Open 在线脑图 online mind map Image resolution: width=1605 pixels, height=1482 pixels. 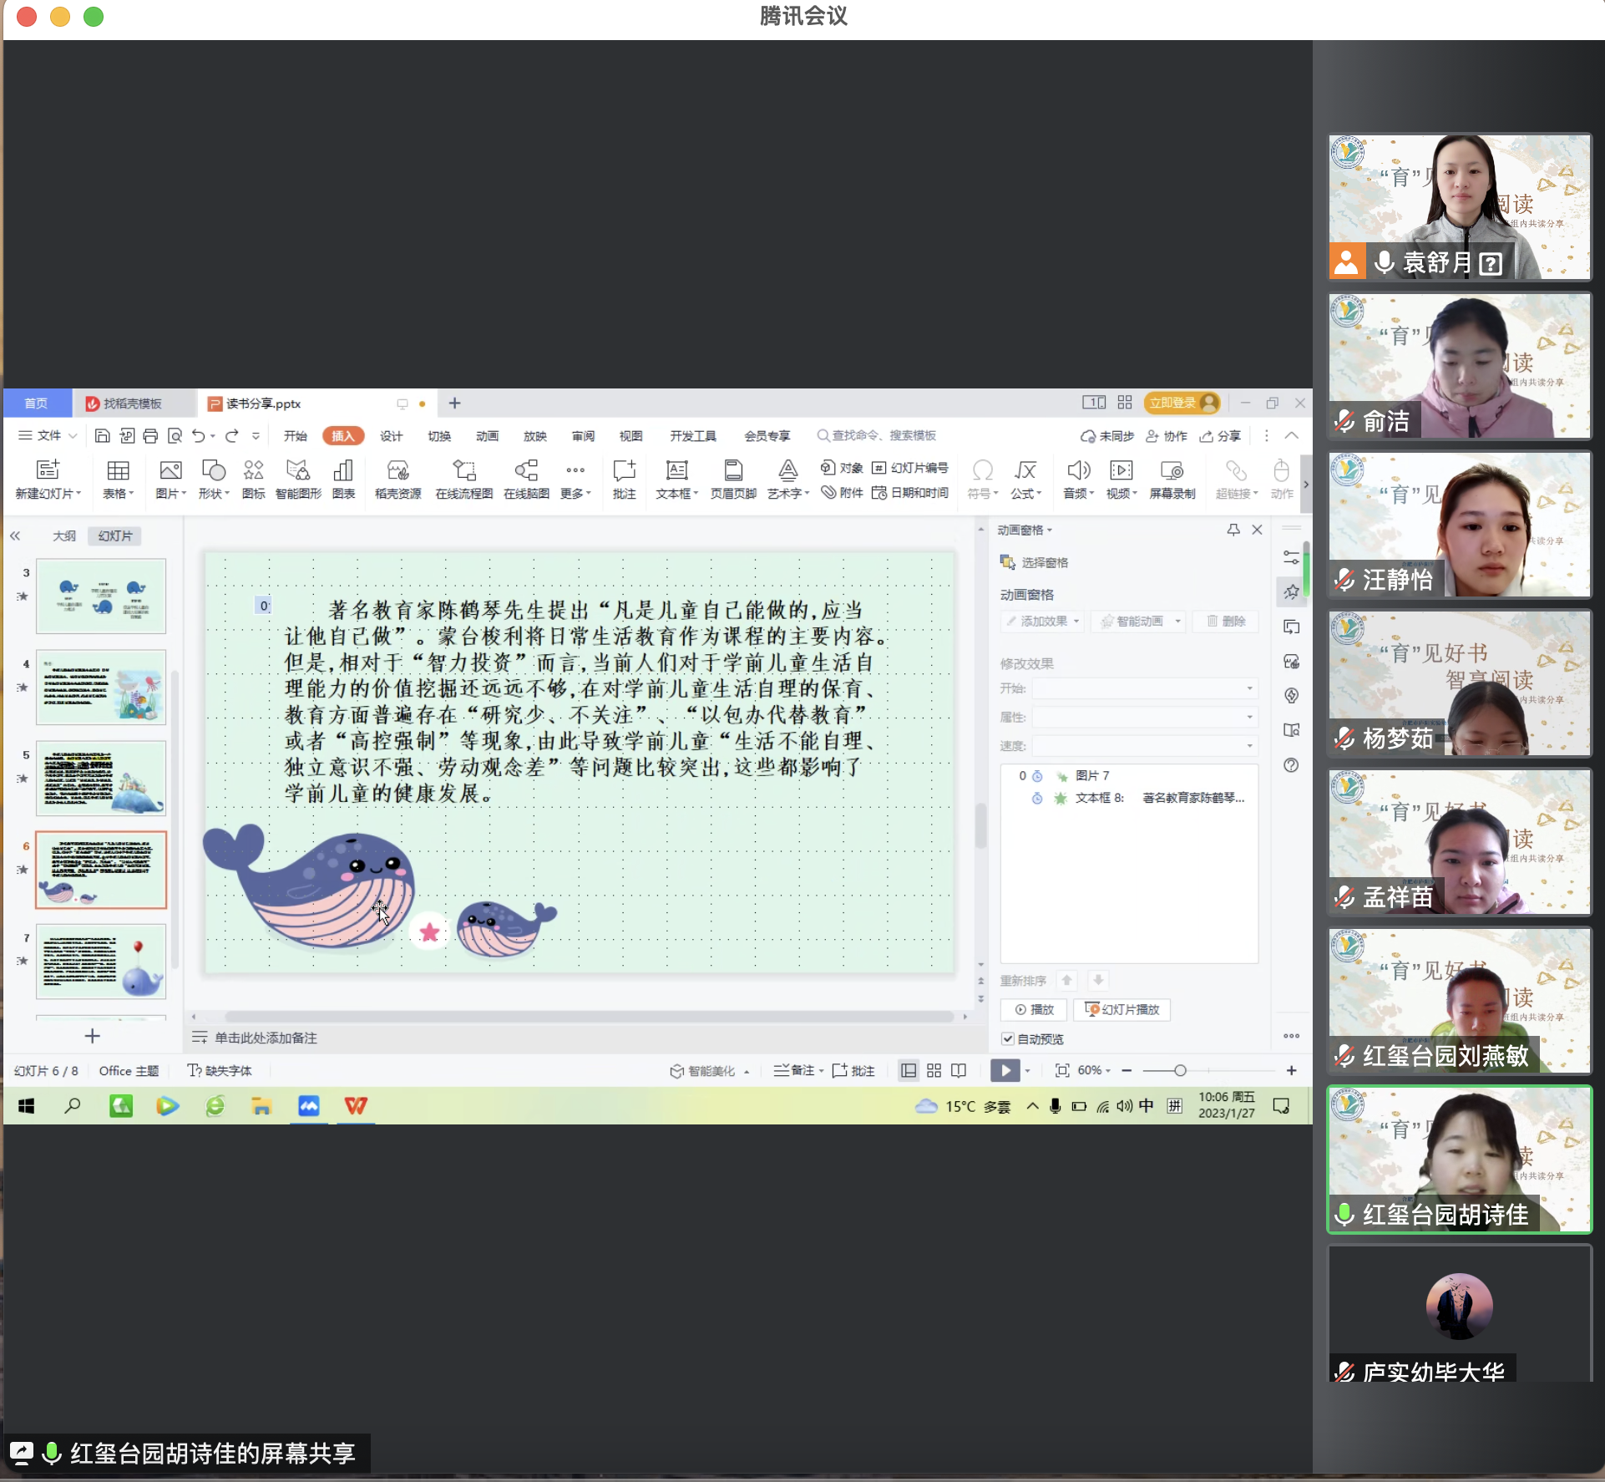(x=526, y=479)
